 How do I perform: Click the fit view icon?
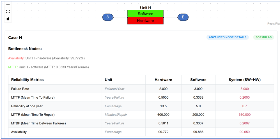pos(8,11)
